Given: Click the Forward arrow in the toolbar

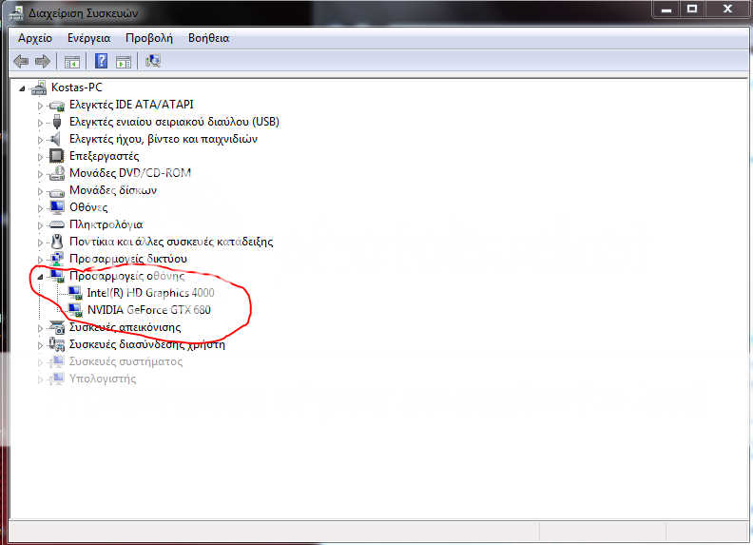Looking at the screenshot, I should click(42, 62).
